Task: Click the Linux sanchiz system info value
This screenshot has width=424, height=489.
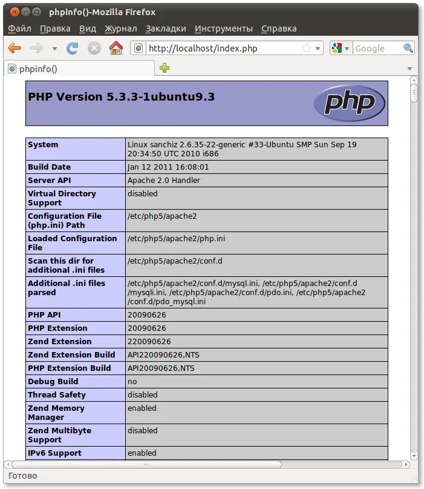Action: tap(242, 149)
